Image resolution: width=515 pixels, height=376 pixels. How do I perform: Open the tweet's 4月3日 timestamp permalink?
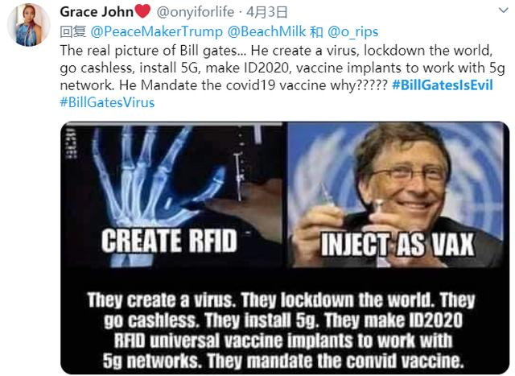[x=266, y=12]
